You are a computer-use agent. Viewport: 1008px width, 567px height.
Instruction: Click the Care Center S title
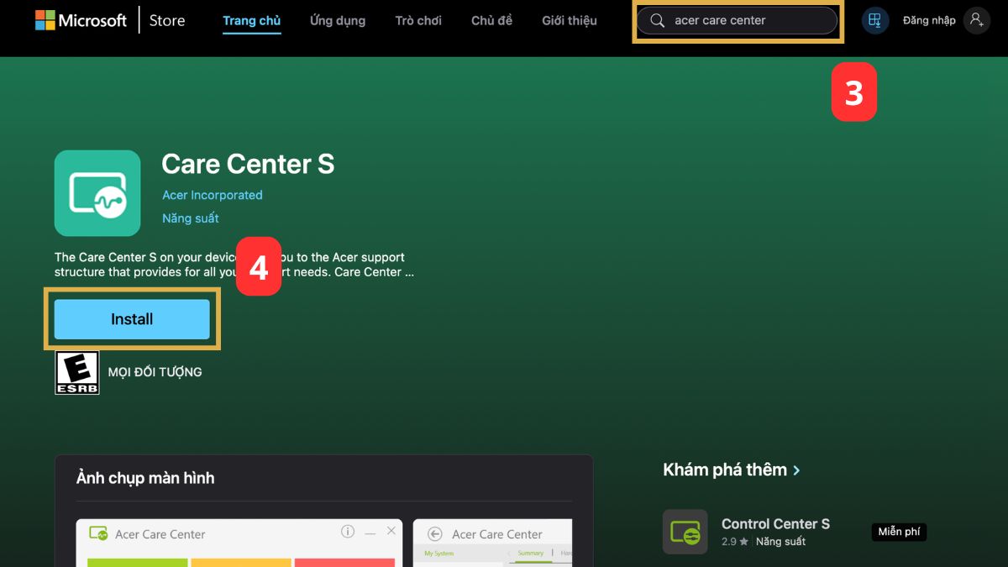tap(248, 164)
